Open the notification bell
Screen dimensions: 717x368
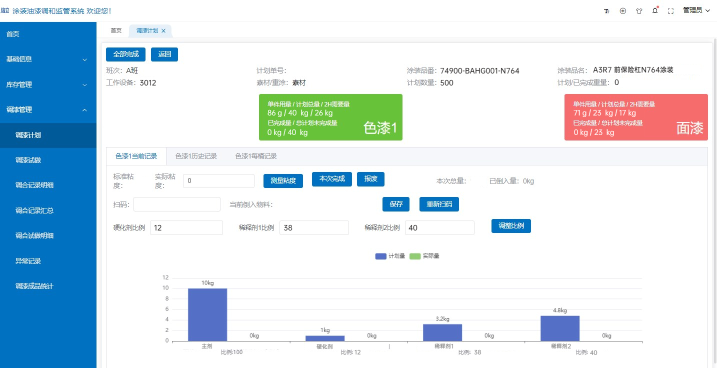tap(655, 10)
